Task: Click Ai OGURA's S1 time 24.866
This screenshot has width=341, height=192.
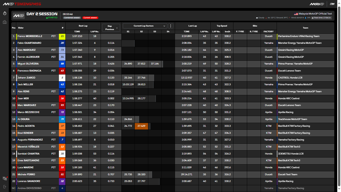Action: [128, 119]
